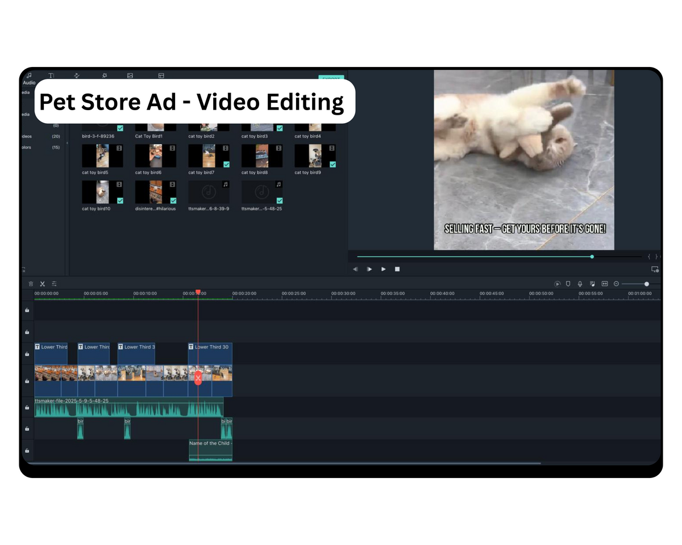682x545 pixels.
Task: Toggle lock on the ttsmaker audio track
Action: point(27,408)
